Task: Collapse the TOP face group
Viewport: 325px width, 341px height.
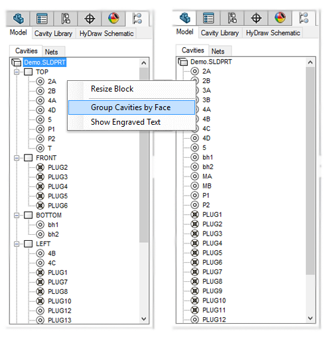Action: click(17, 72)
